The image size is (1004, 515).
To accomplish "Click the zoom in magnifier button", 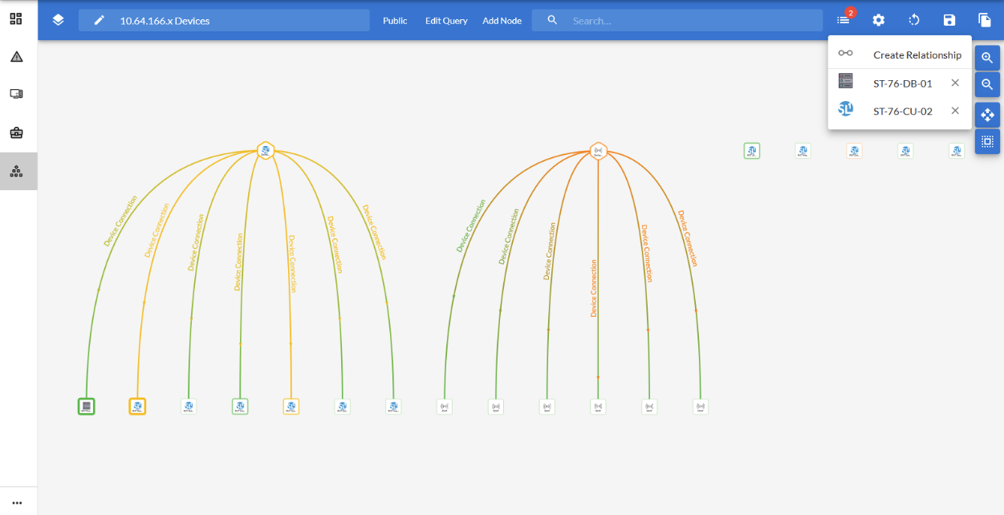I will tap(987, 58).
